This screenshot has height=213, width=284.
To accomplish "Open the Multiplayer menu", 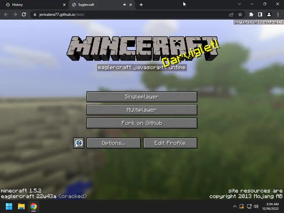I will click(142, 110).
